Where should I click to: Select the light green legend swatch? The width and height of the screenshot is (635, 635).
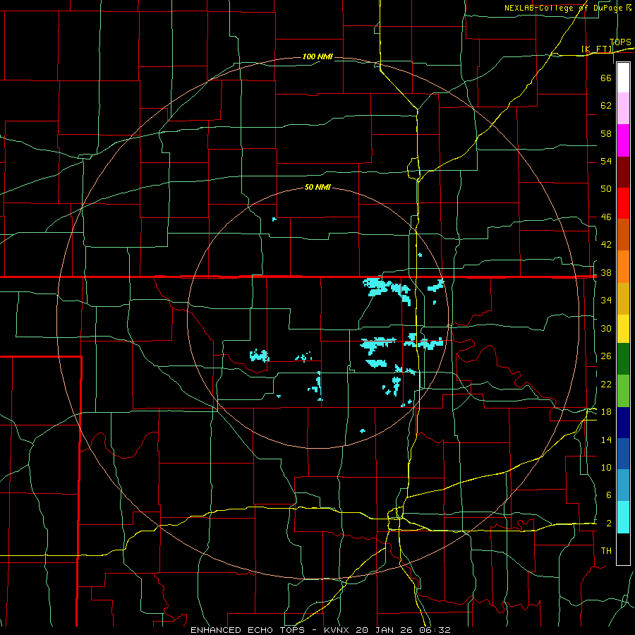(623, 391)
